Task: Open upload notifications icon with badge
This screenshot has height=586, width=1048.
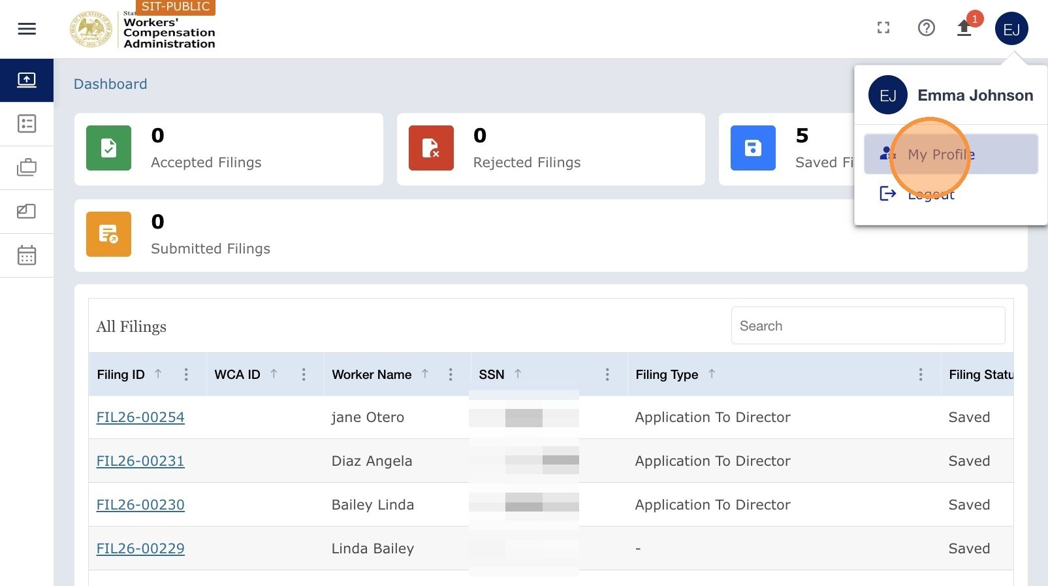Action: (964, 28)
